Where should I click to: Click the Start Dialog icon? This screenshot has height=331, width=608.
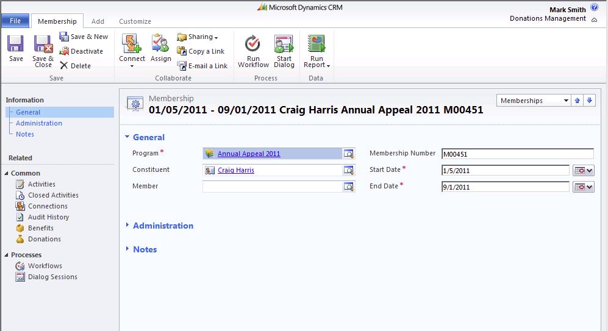(x=284, y=44)
